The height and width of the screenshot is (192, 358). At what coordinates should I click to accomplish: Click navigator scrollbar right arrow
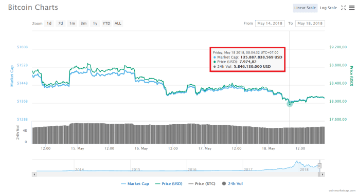click(x=323, y=175)
